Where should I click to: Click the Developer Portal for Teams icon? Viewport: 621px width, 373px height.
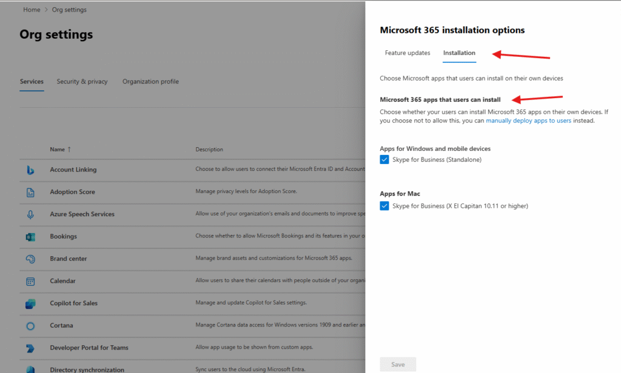(30, 348)
